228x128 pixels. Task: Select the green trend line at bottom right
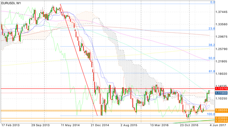tap(194, 122)
